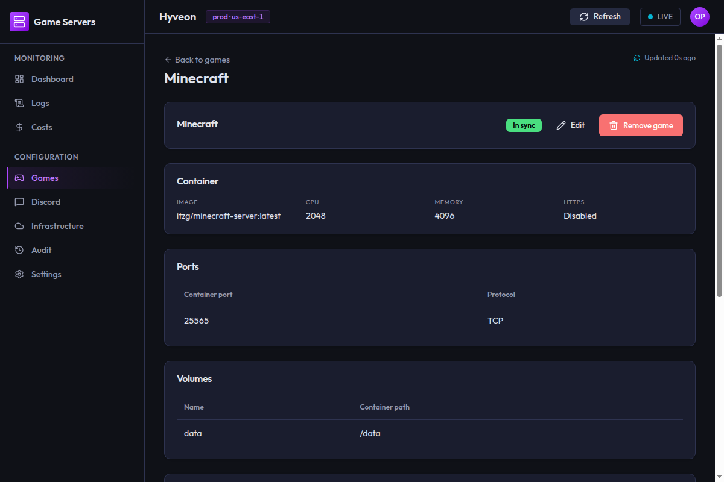Click container port 25565
Image resolution: width=724 pixels, height=482 pixels.
click(x=197, y=321)
